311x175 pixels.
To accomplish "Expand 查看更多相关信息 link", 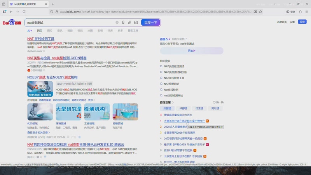I will click(38, 132).
